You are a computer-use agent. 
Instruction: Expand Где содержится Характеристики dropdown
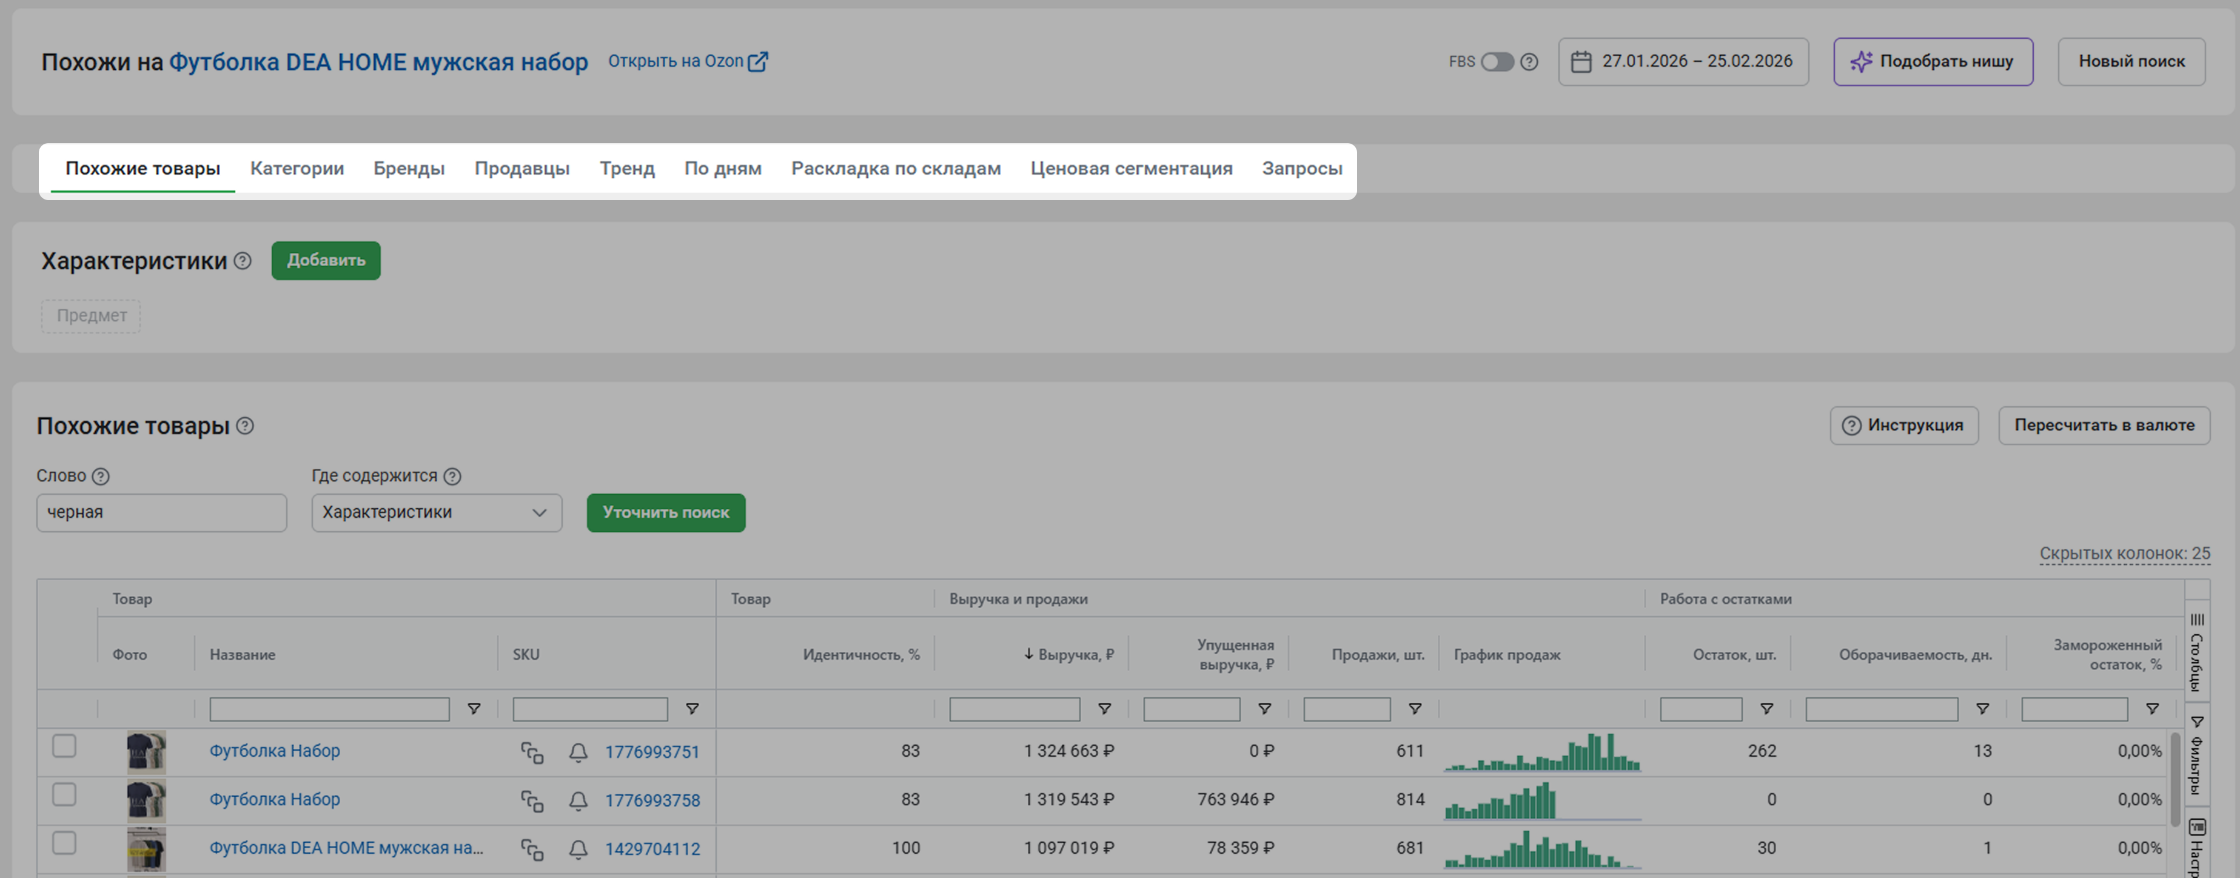(x=437, y=513)
